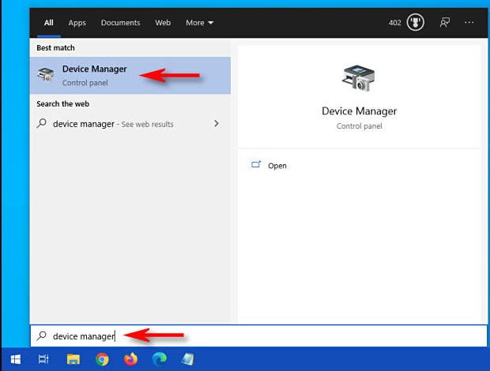Viewport: 490px width, 371px height.
Task: Switch to the Web tab
Action: pos(163,23)
